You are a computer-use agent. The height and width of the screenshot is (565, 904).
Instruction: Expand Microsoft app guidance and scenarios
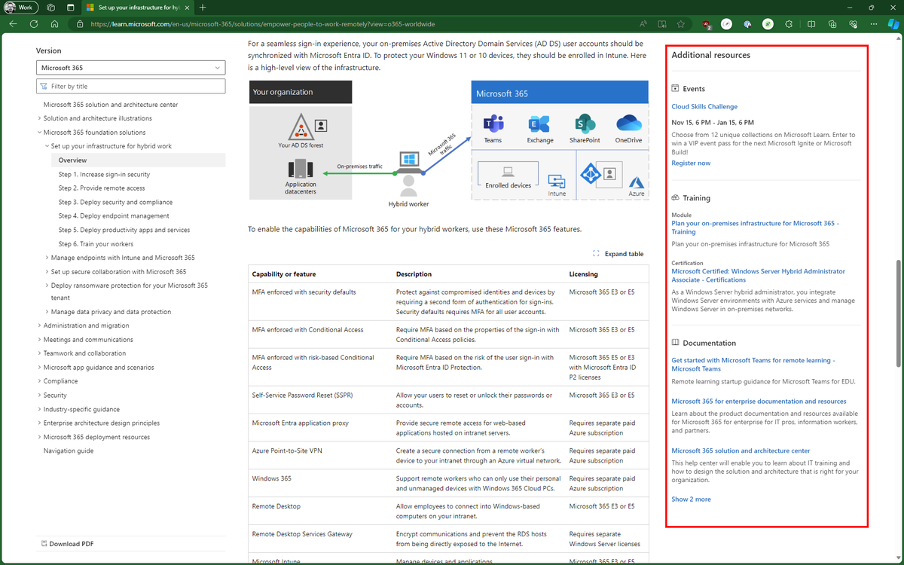pos(39,368)
